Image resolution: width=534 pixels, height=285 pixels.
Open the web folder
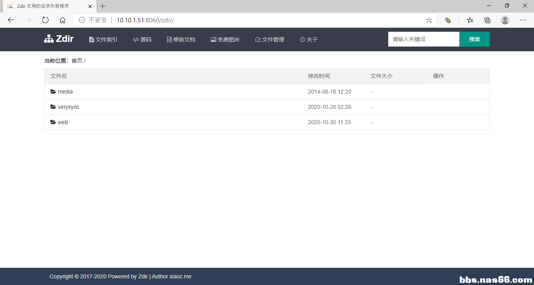click(63, 122)
